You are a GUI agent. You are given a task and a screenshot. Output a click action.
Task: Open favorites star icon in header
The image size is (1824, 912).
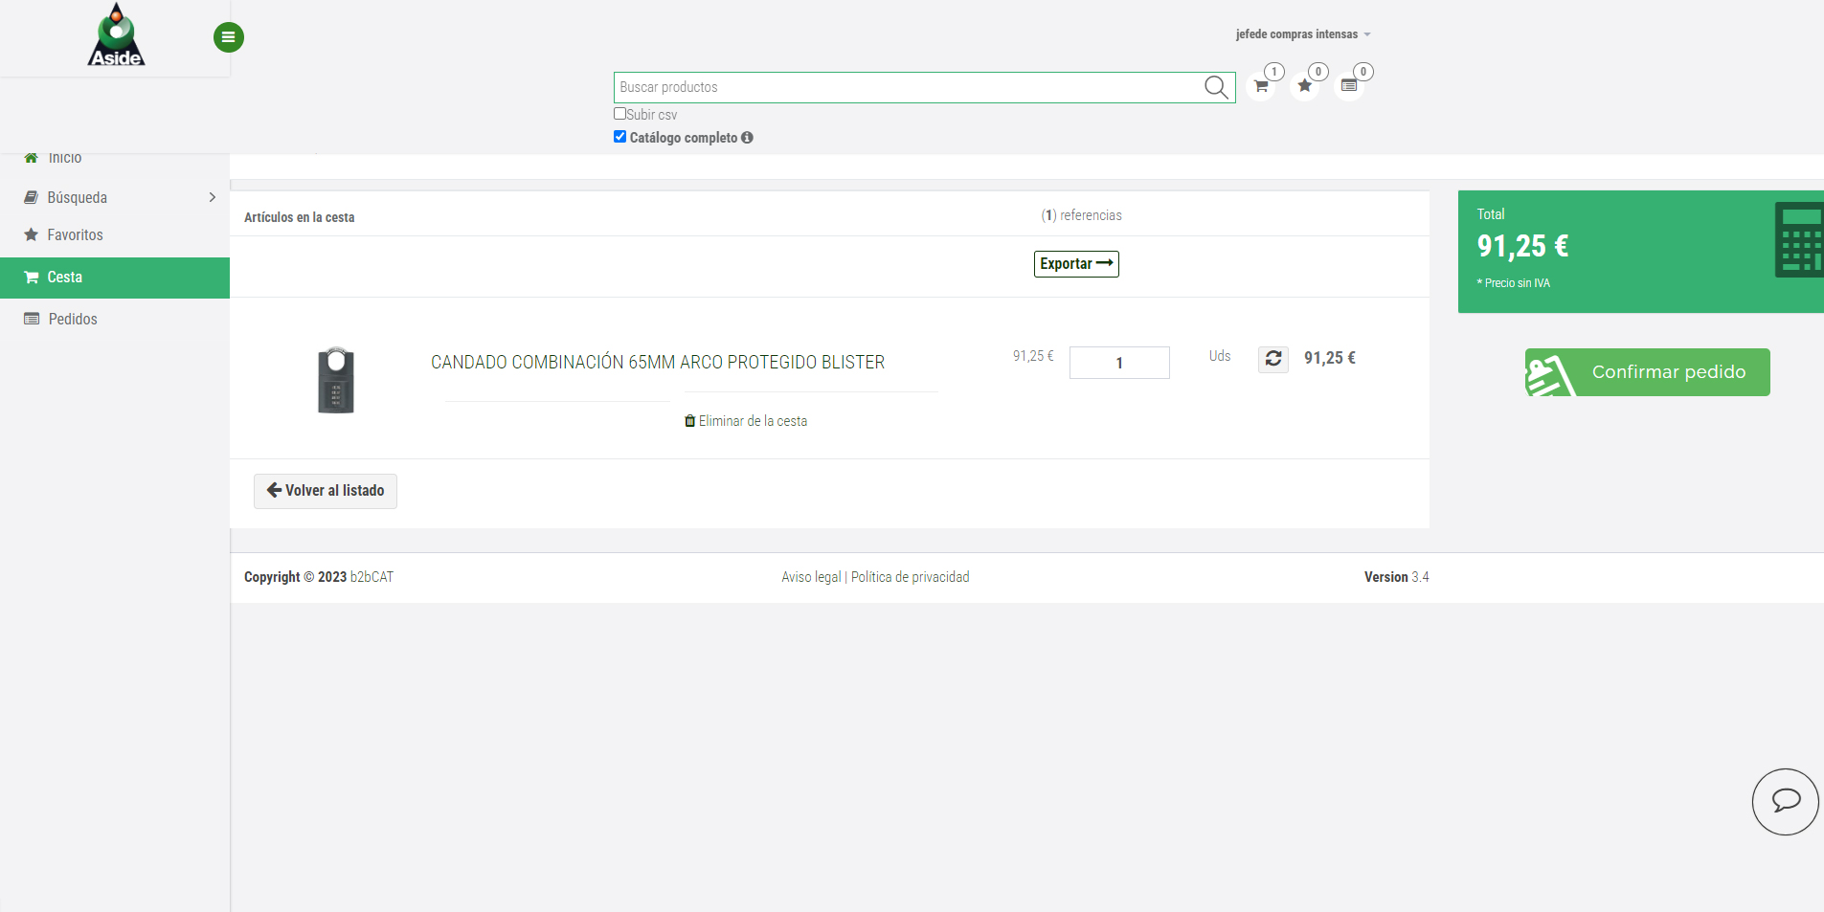coord(1304,86)
